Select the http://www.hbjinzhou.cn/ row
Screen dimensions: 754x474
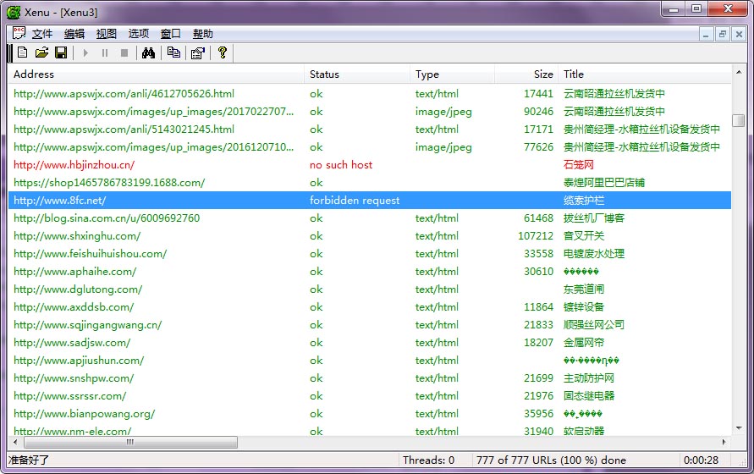pyautogui.click(x=370, y=164)
